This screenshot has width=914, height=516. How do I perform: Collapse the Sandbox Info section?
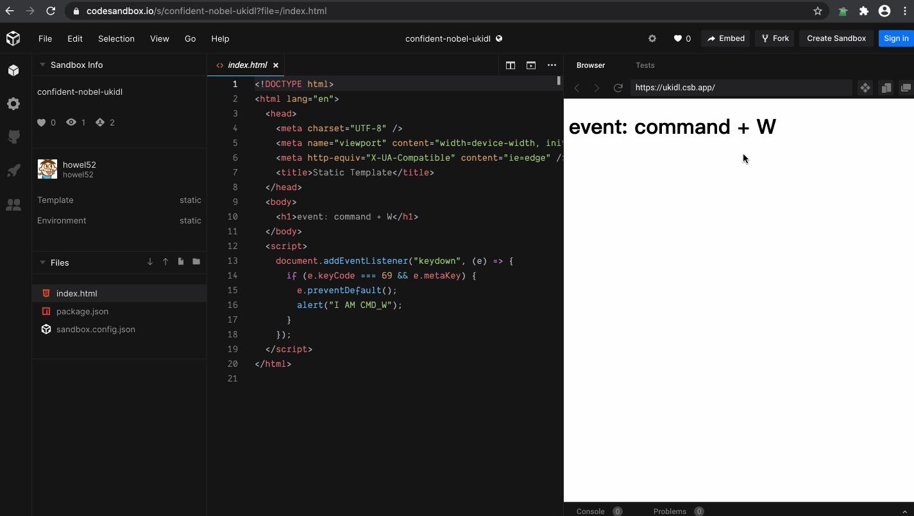tap(42, 65)
